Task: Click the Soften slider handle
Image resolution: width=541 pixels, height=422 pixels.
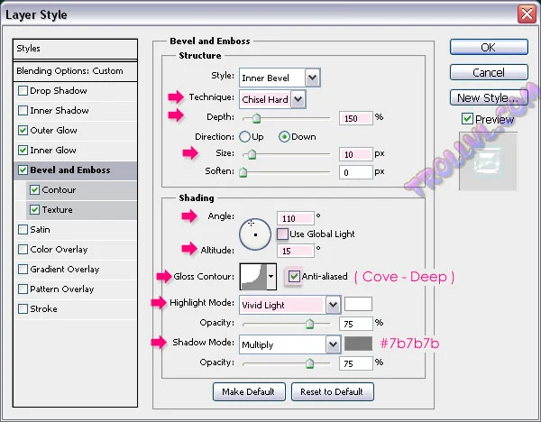Action: tap(243, 172)
